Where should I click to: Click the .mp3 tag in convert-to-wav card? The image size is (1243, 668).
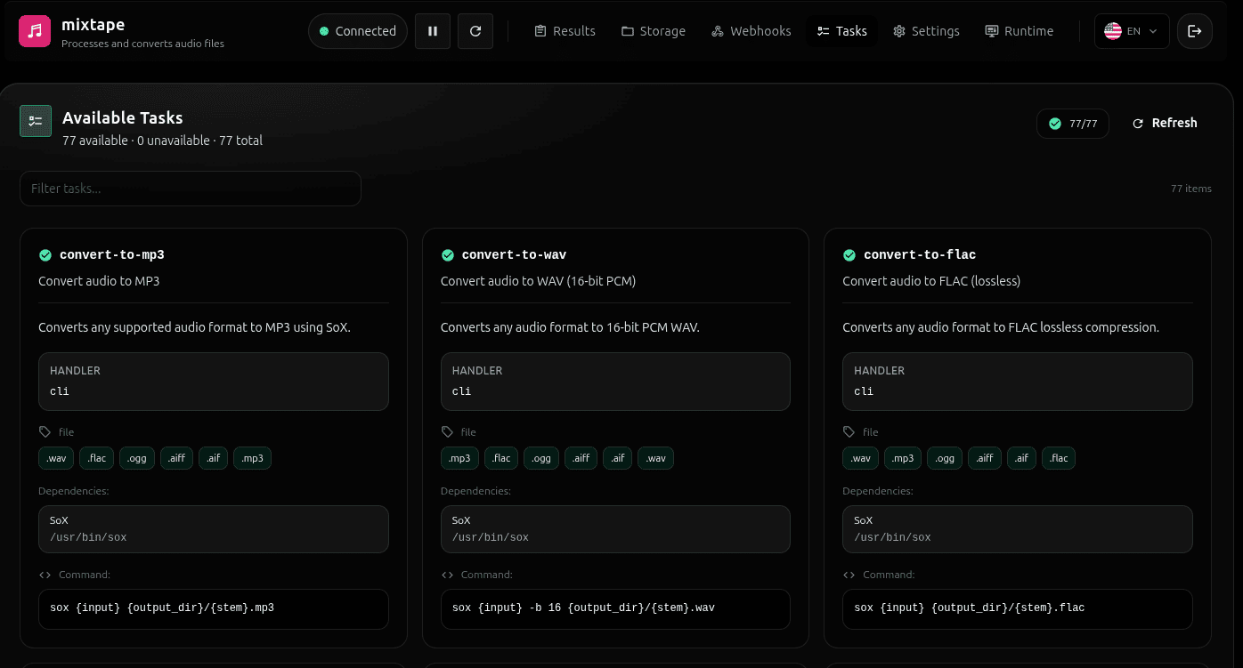pyautogui.click(x=460, y=458)
